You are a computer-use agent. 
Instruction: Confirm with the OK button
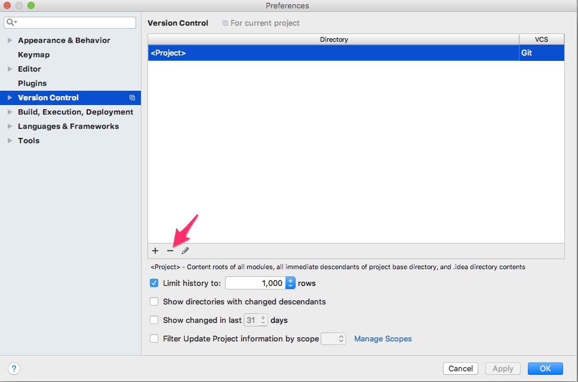545,368
